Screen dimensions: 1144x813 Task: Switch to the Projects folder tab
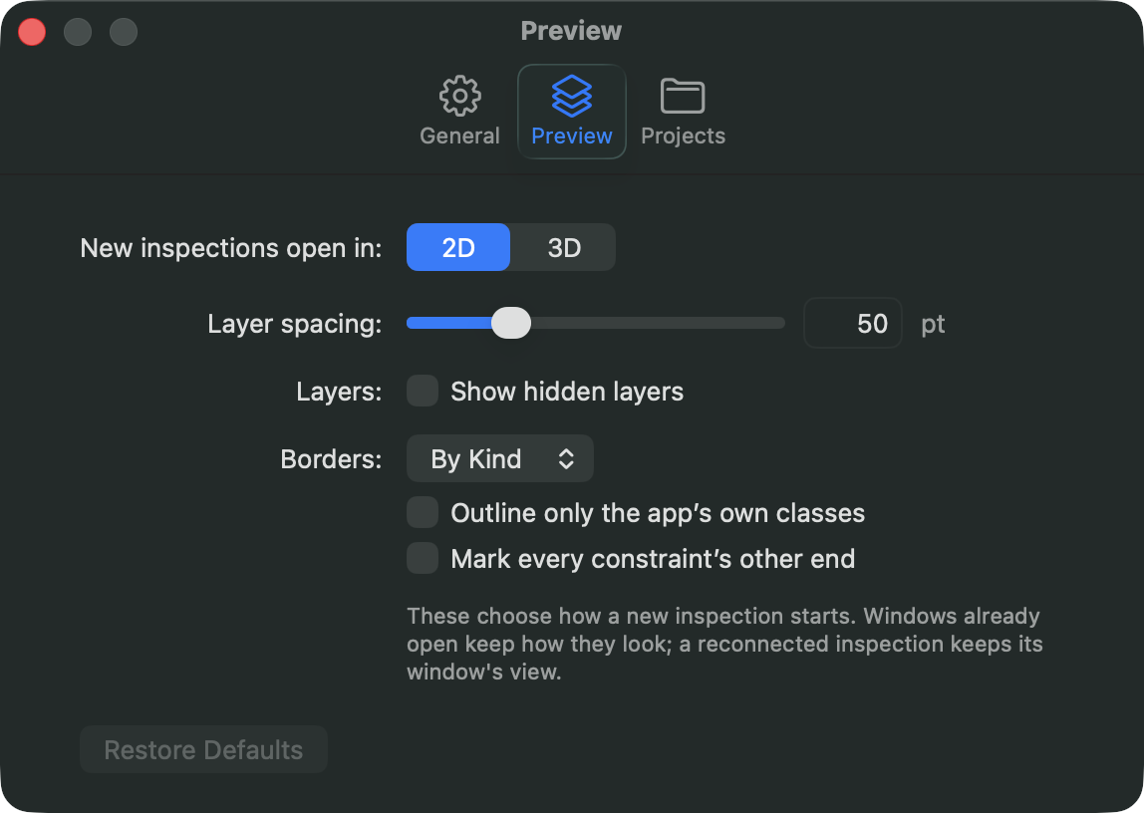(683, 112)
